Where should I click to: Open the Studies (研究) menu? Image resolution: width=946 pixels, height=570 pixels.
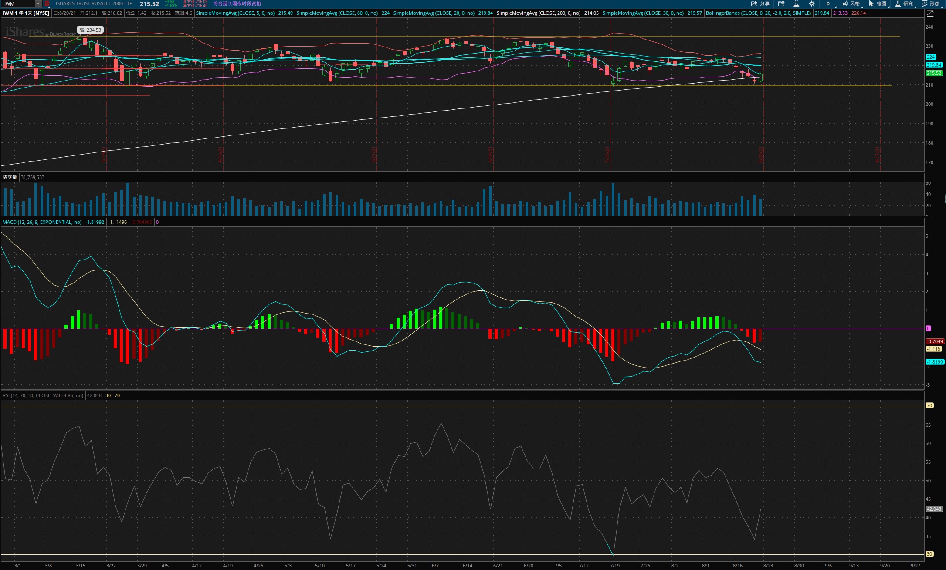904,3
